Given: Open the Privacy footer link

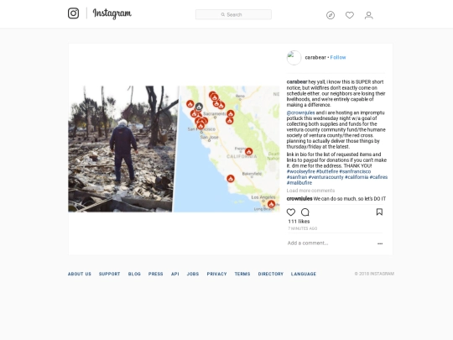Looking at the screenshot, I should [216, 274].
